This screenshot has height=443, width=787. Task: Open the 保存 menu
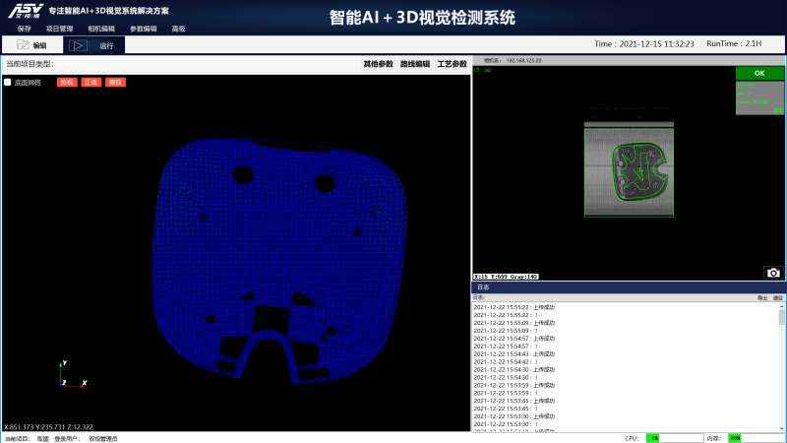pyautogui.click(x=25, y=29)
